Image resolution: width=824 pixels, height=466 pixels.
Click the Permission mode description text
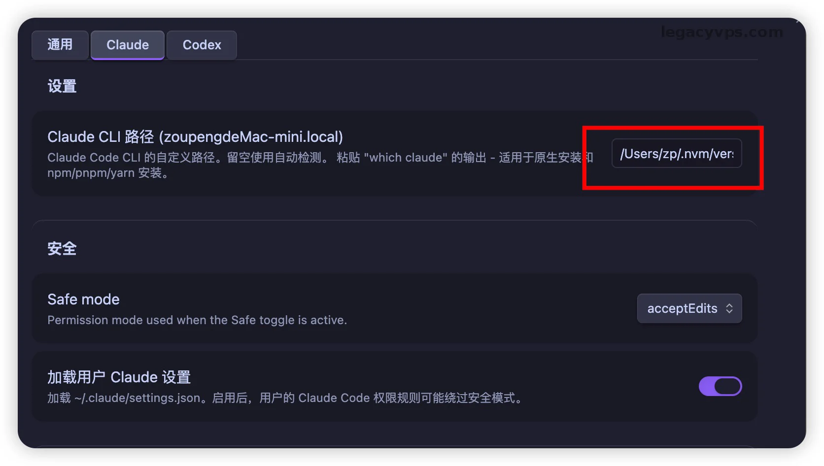point(197,320)
